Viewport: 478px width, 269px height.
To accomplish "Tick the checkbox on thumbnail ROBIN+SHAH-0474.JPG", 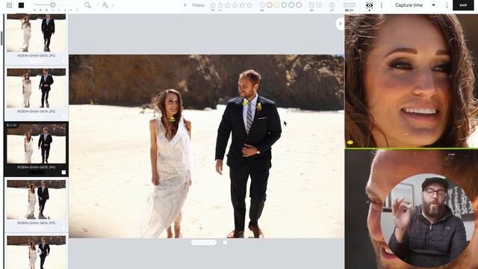I will point(63,117).
